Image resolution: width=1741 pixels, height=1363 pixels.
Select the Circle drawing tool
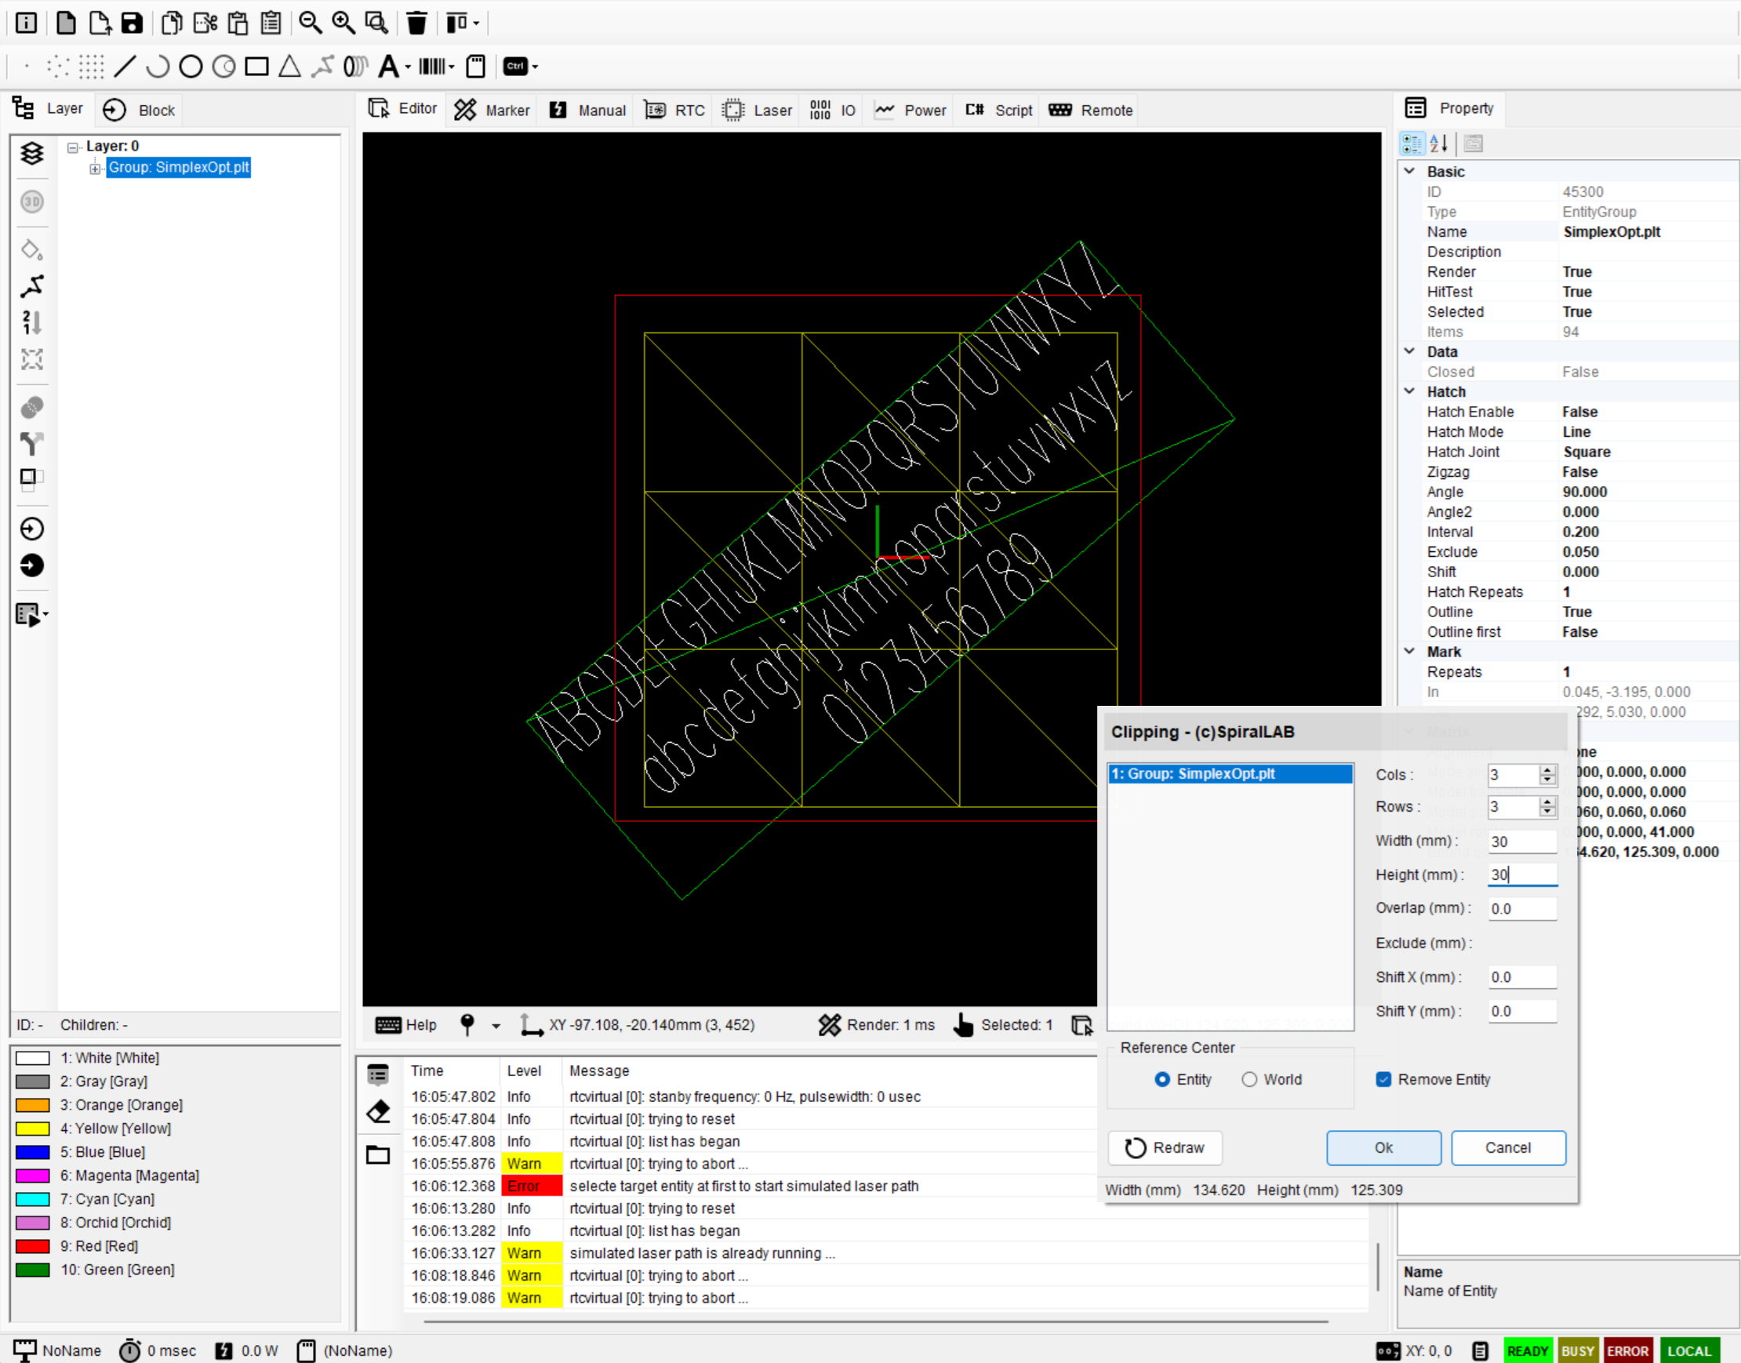tap(191, 66)
